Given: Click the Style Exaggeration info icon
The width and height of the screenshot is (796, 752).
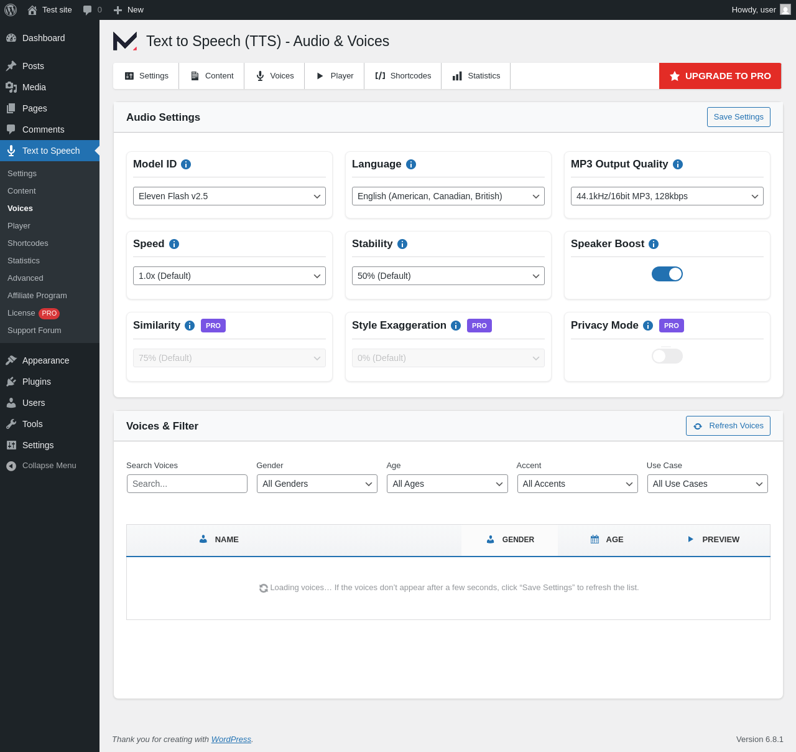Looking at the screenshot, I should [x=456, y=326].
